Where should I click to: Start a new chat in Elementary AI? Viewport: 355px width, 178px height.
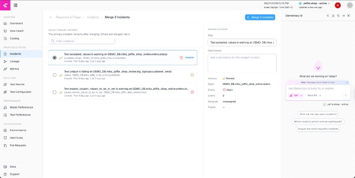[x=333, y=16]
